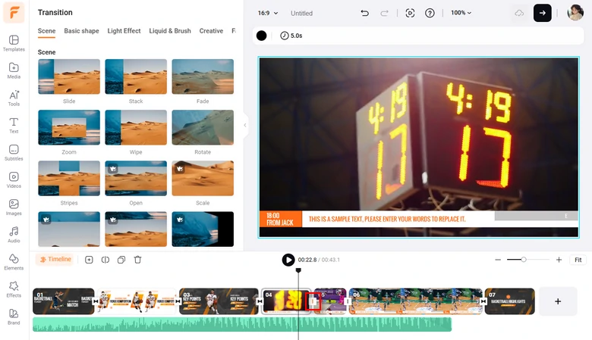
Task: Select the Slide transition thumbnail
Action: [69, 76]
